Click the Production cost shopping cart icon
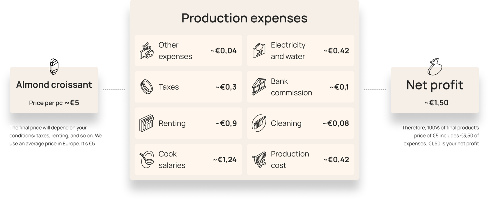489x200 pixels. pyautogui.click(x=259, y=159)
